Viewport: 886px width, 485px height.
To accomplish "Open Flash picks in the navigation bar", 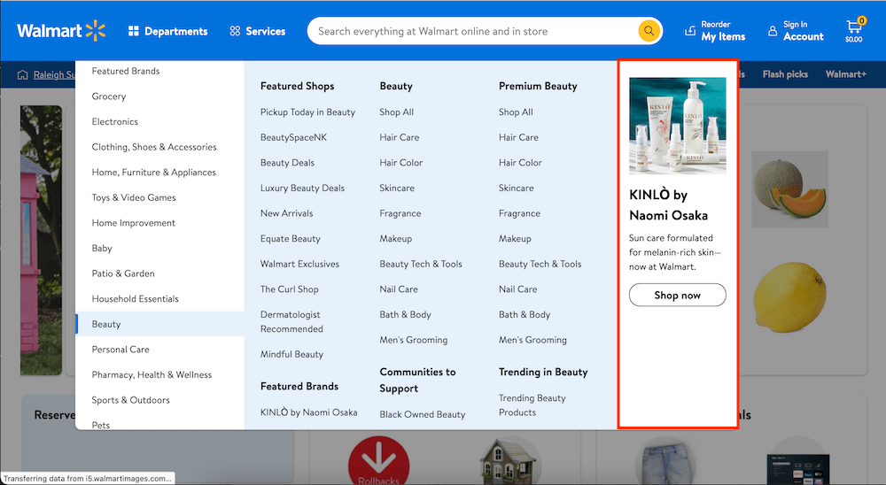I will 785,74.
